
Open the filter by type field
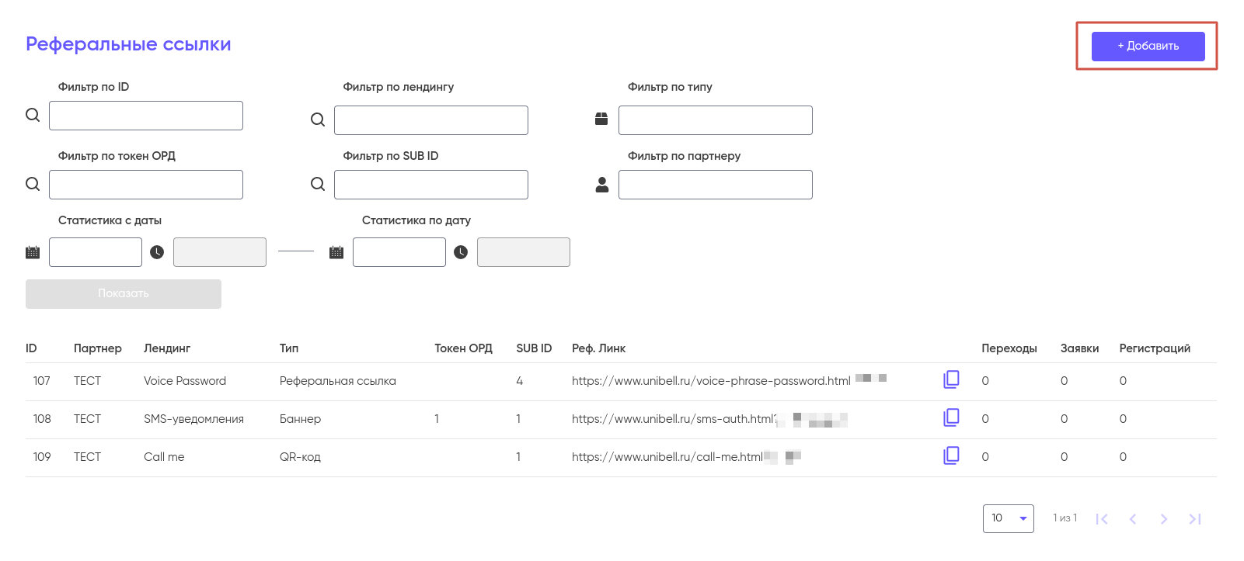tap(715, 120)
